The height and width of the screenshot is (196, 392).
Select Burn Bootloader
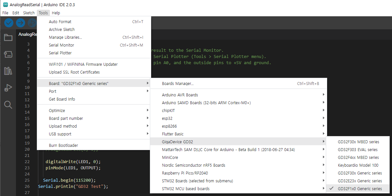(94, 146)
